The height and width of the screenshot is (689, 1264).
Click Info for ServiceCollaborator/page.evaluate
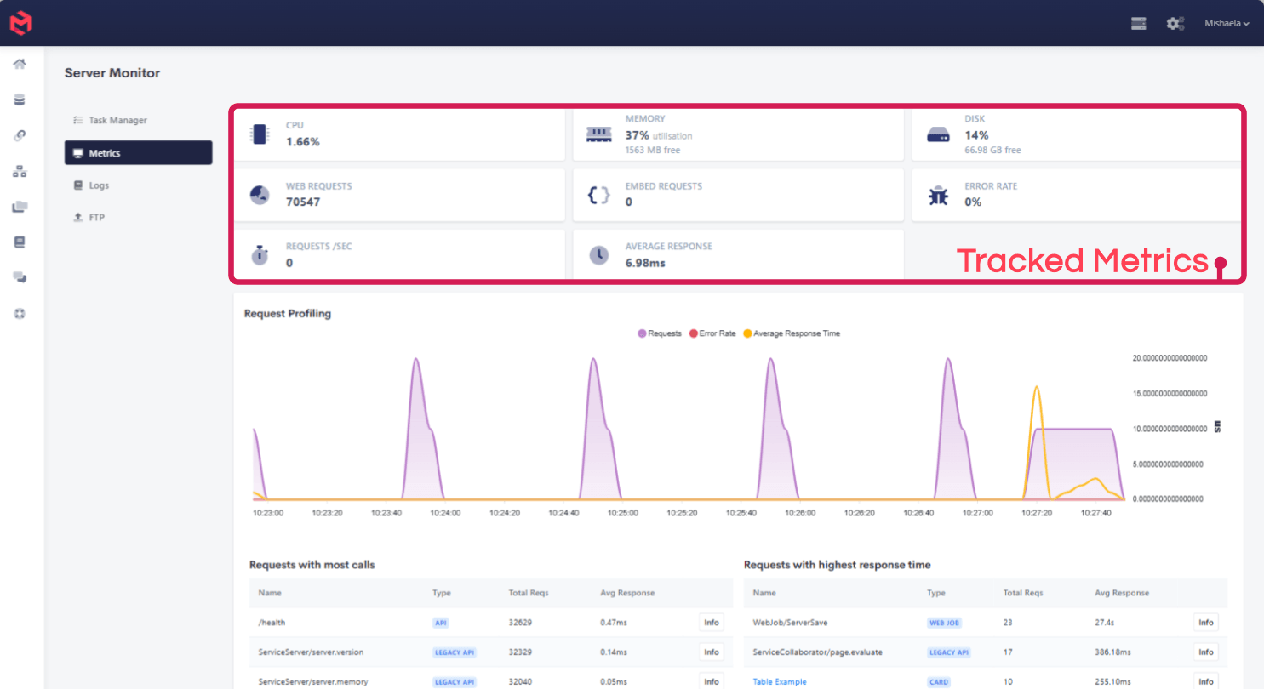tap(1205, 652)
